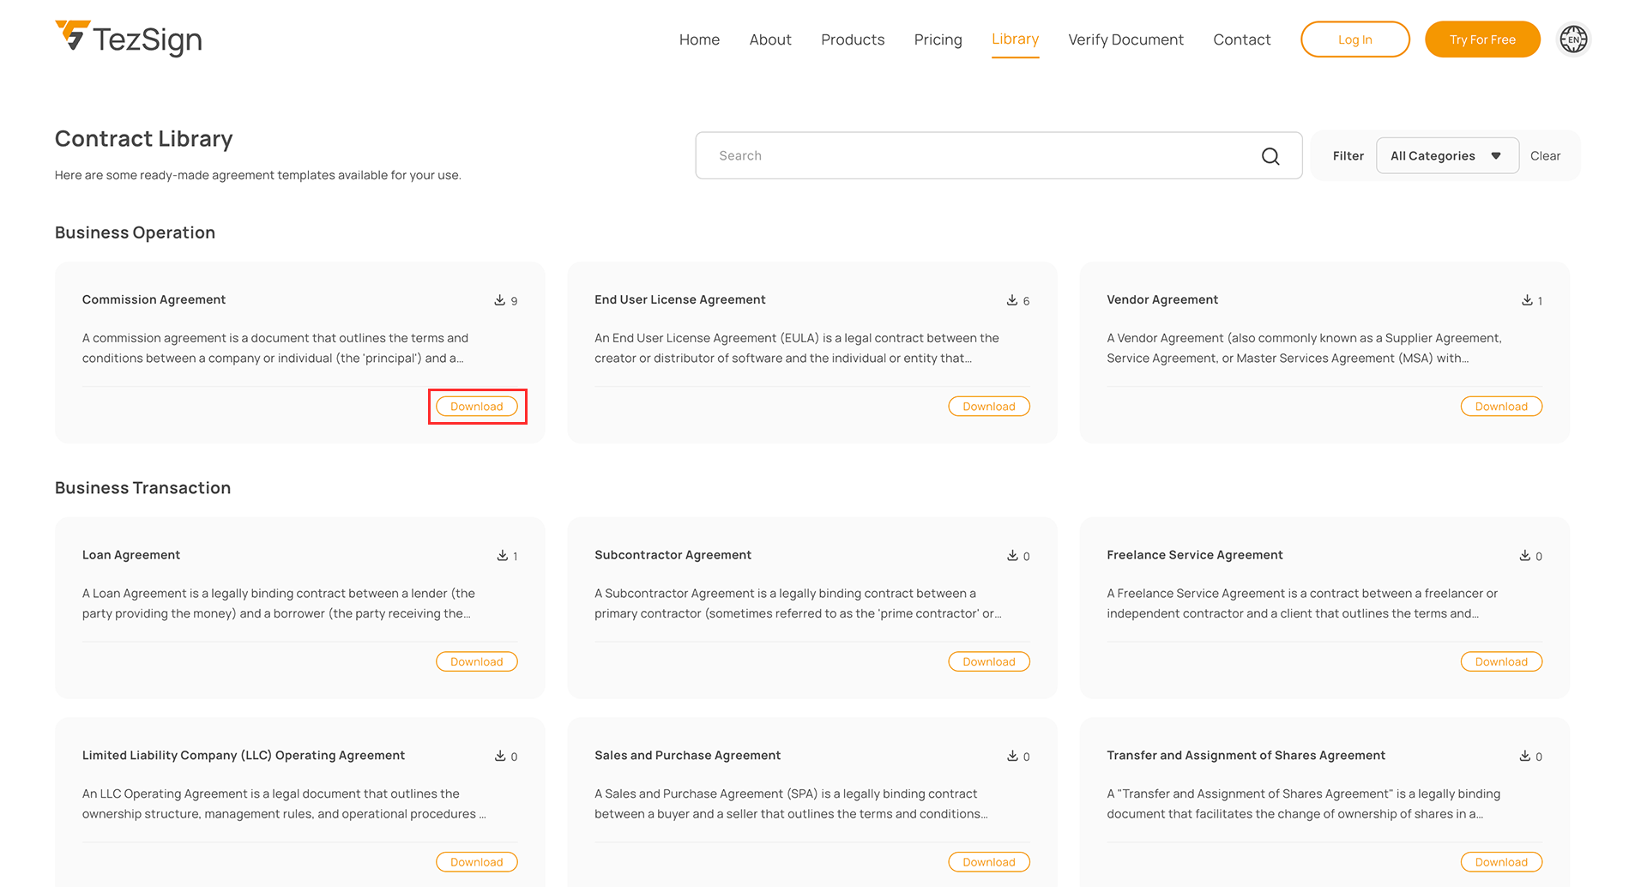Clear the category filter

coord(1545,156)
